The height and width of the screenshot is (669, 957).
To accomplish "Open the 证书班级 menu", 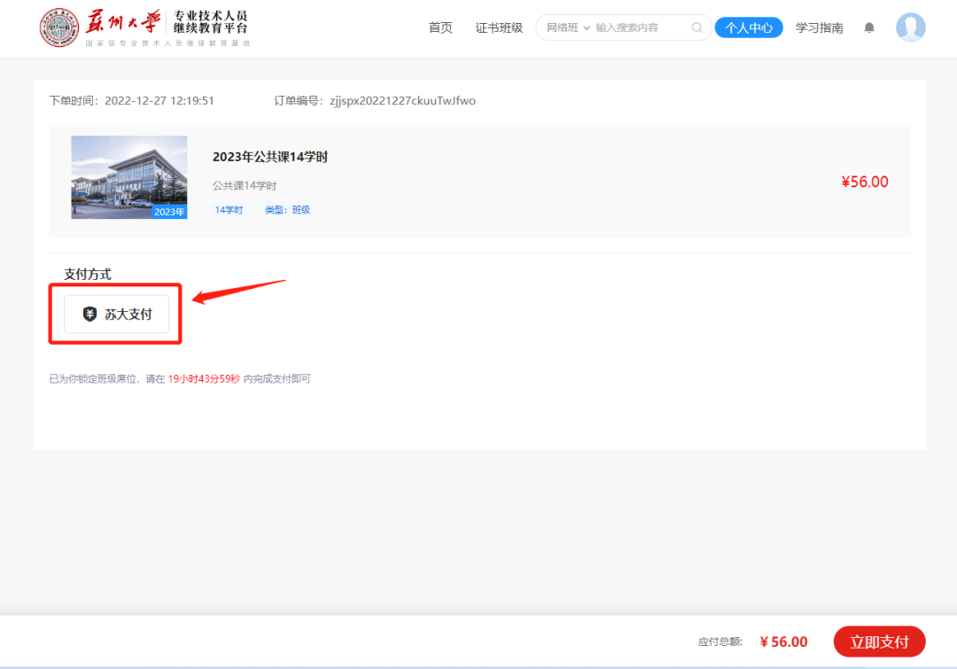I will click(x=499, y=27).
